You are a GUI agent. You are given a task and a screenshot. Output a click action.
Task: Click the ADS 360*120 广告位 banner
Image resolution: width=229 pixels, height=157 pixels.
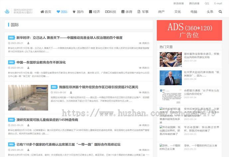189,30
